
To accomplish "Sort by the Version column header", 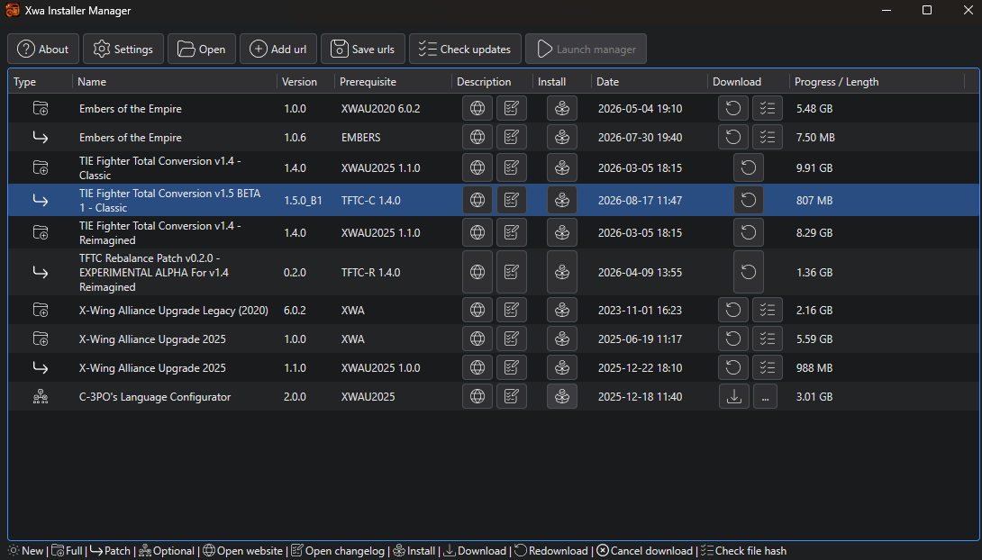I will (305, 82).
